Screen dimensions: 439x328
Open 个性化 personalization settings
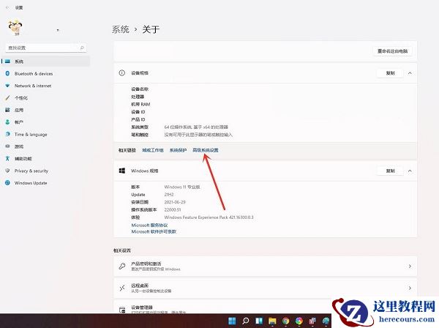(17, 98)
